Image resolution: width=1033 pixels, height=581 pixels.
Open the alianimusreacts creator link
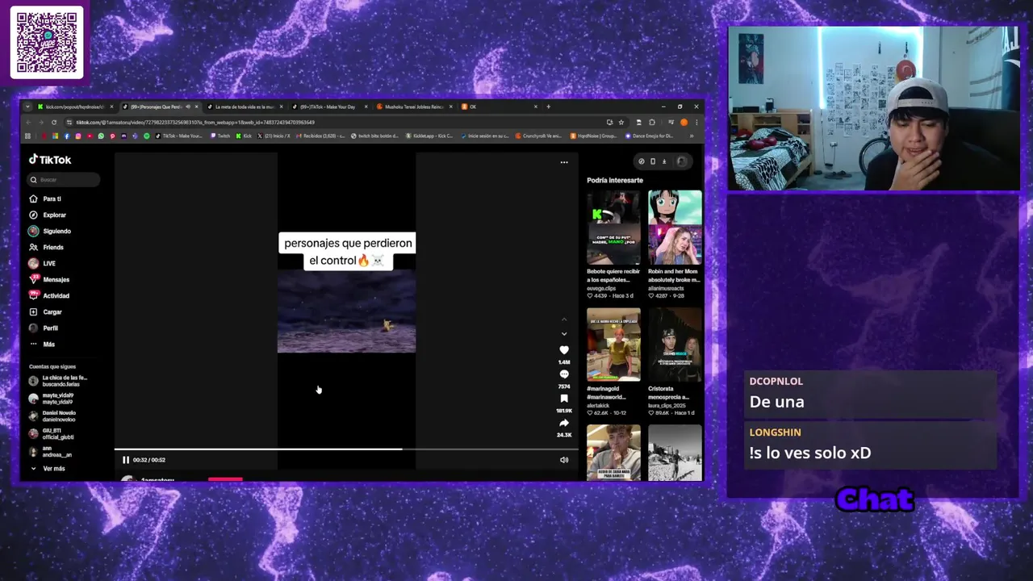pyautogui.click(x=666, y=288)
